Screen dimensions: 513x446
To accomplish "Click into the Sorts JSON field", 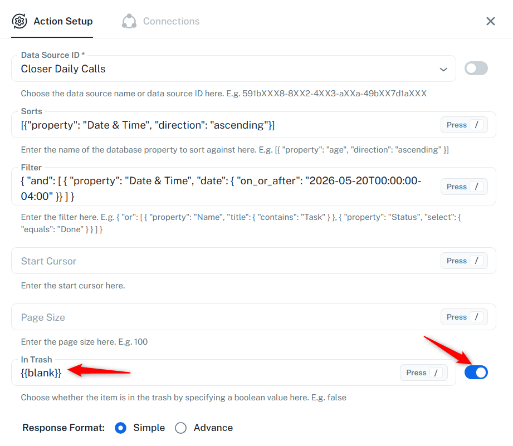I will click(226, 125).
